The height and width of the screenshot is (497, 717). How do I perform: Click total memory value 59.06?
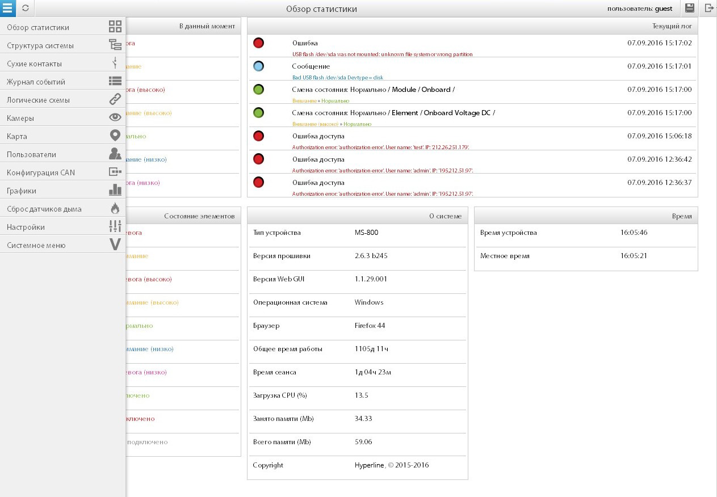[x=363, y=442]
